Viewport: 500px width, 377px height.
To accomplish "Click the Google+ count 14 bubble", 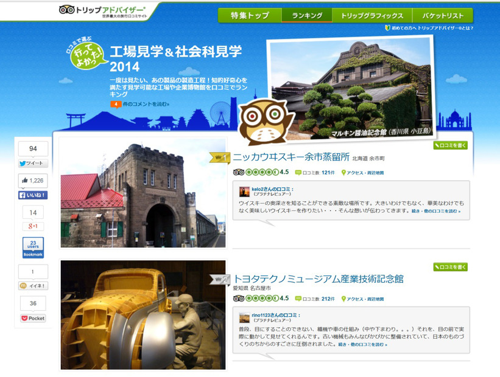I will tap(33, 212).
